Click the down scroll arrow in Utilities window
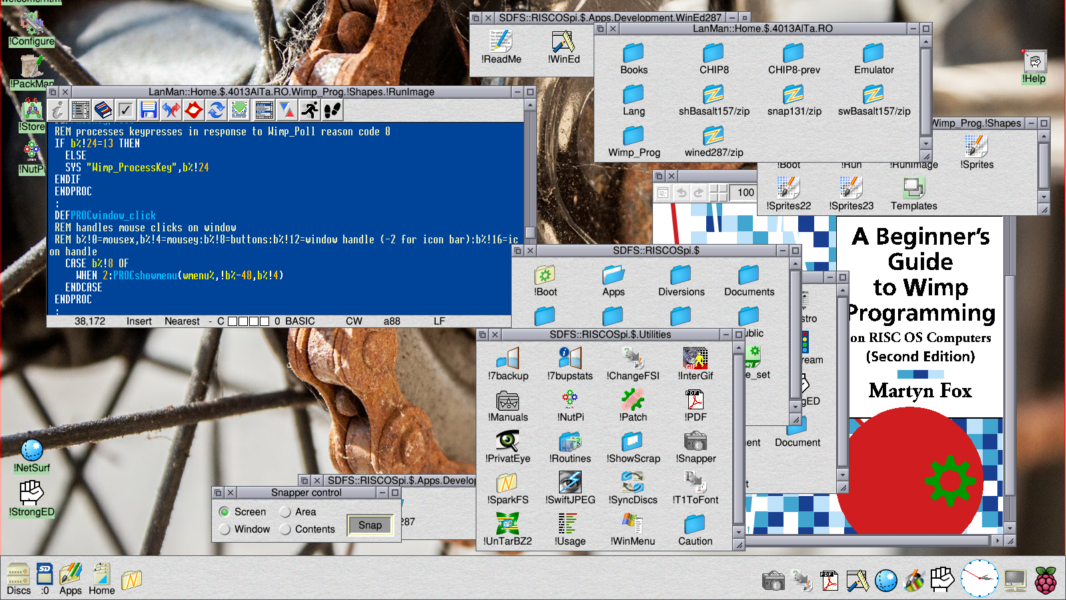The height and width of the screenshot is (600, 1066). coord(739,531)
